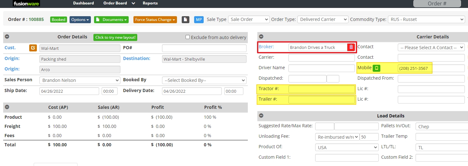Open the Force Status Change button menu
The image size is (468, 166).
point(155,20)
